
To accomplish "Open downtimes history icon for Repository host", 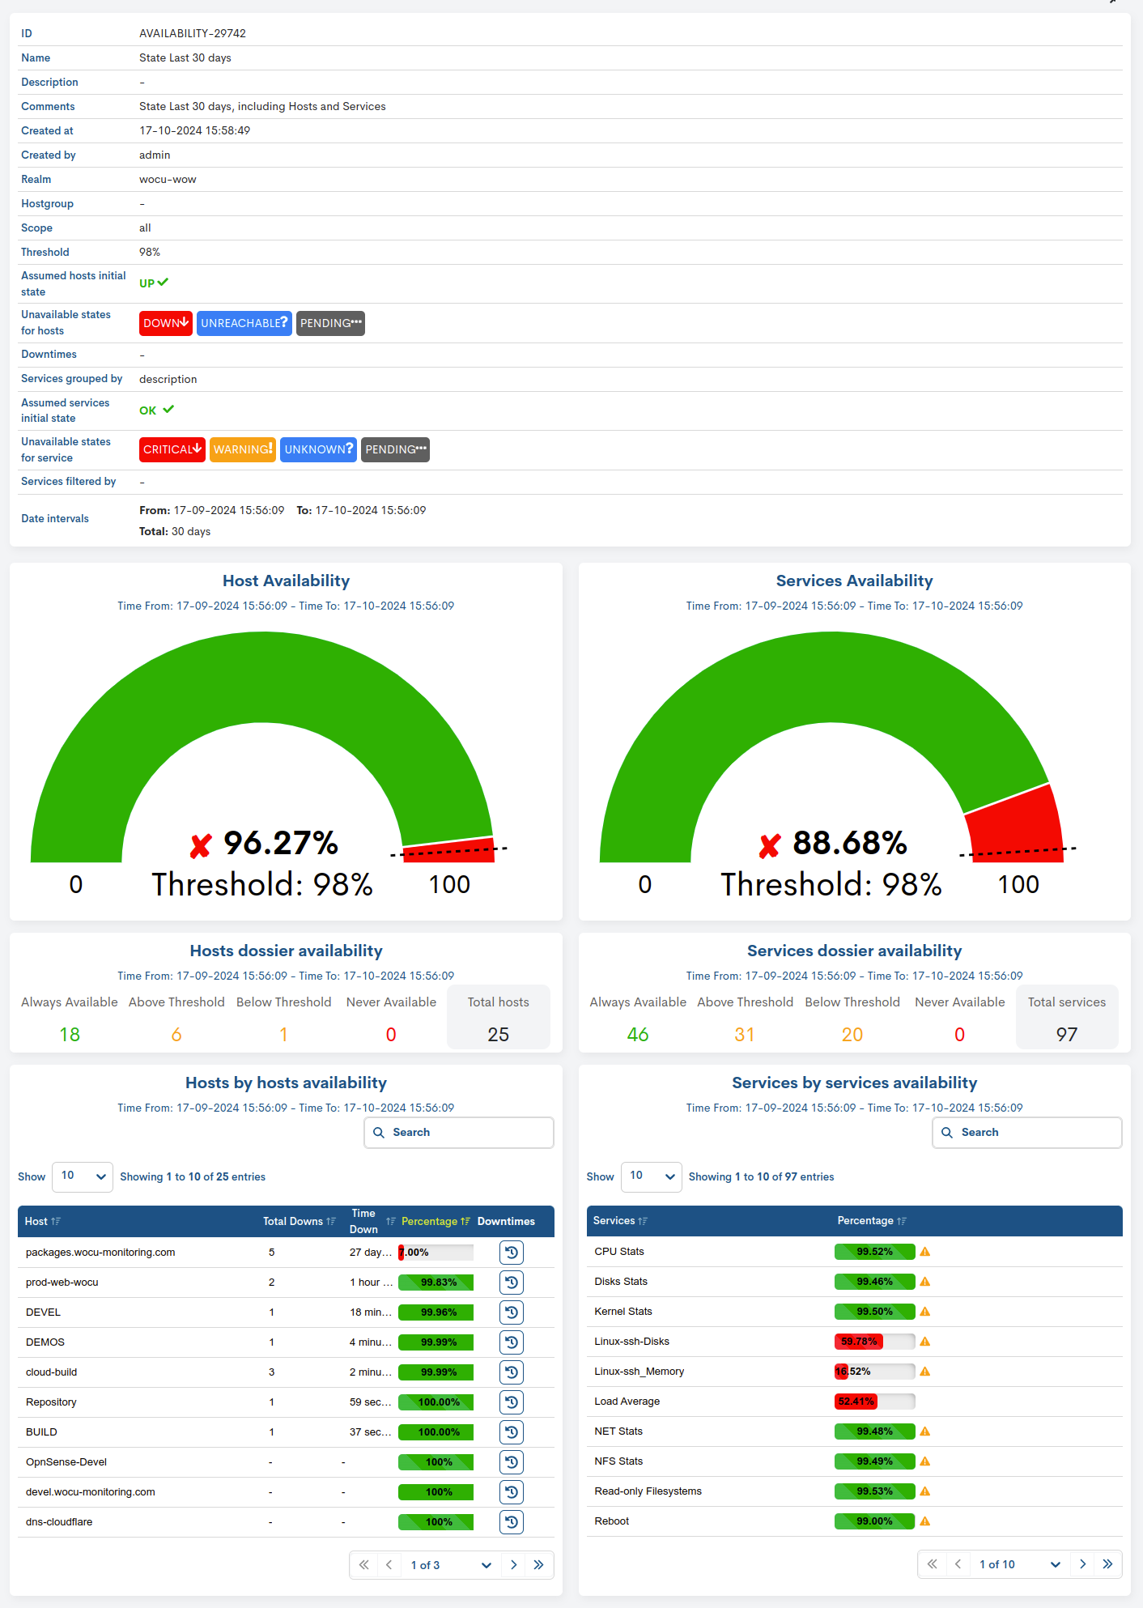I will pyautogui.click(x=512, y=1402).
